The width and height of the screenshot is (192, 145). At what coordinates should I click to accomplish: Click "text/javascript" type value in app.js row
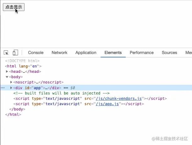[x=63, y=104]
